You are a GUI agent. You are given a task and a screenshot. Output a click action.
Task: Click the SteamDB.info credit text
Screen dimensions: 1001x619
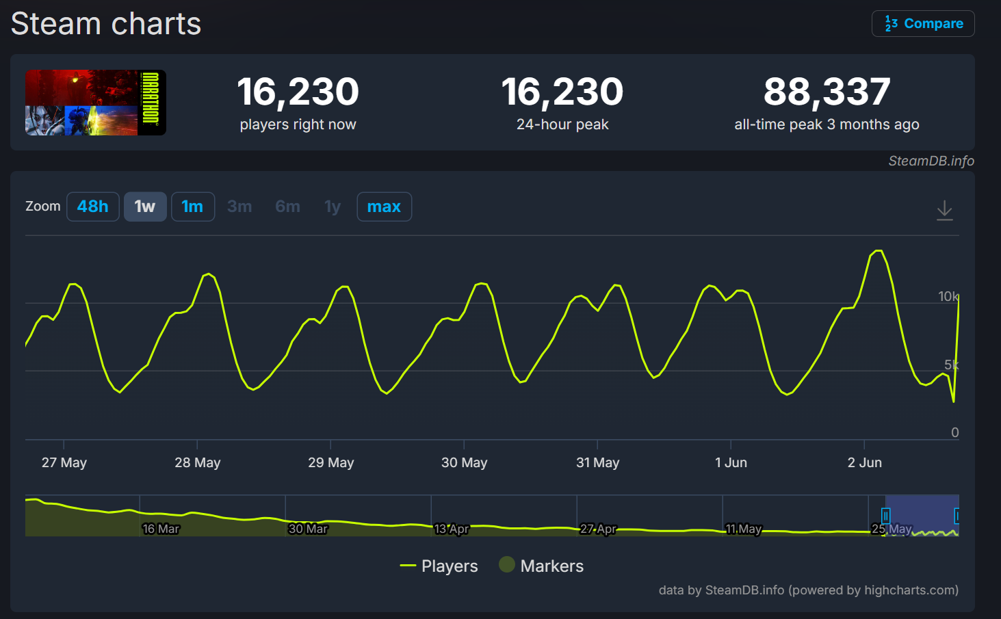pos(931,161)
